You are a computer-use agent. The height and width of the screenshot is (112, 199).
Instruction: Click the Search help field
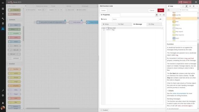188,10
